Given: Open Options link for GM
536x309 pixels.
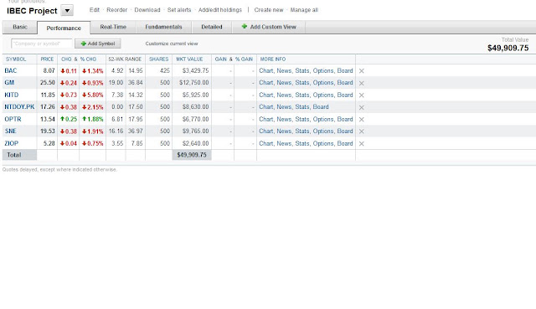Looking at the screenshot, I should pyautogui.click(x=323, y=83).
